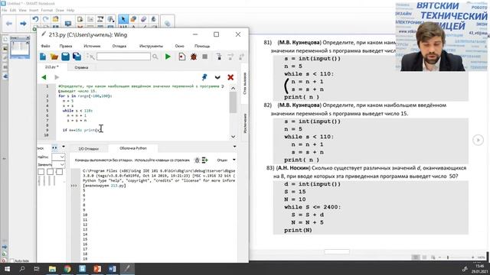Open File Explorer from the taskbar
490x275 pixels.
click(x=52, y=269)
